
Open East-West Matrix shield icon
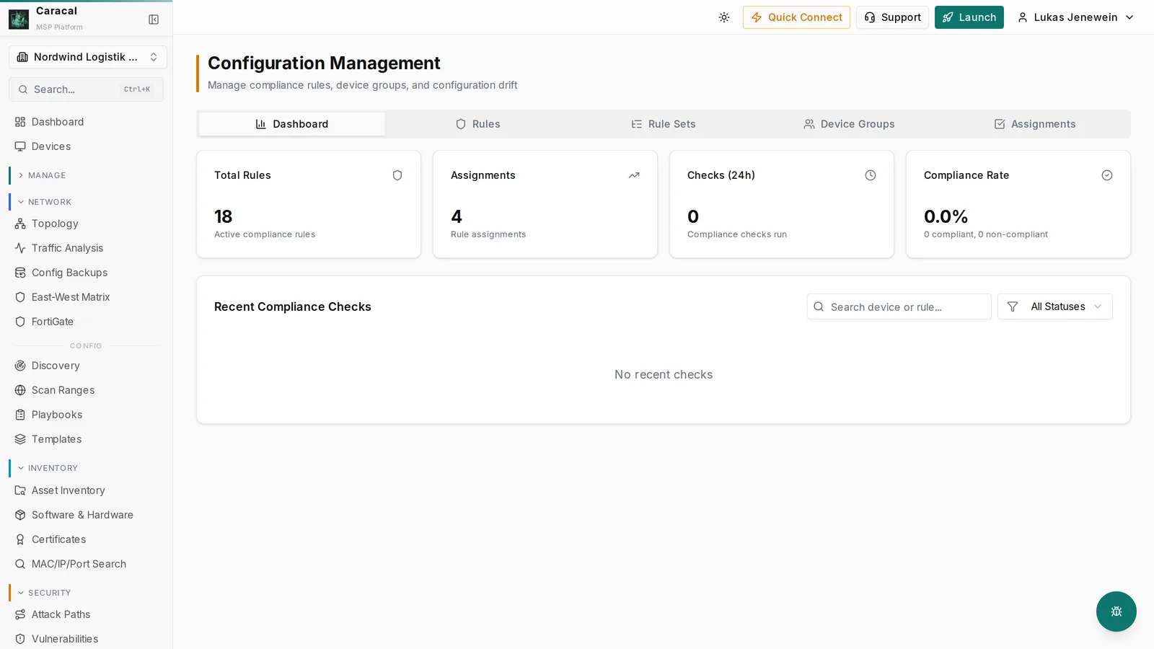[x=20, y=297]
